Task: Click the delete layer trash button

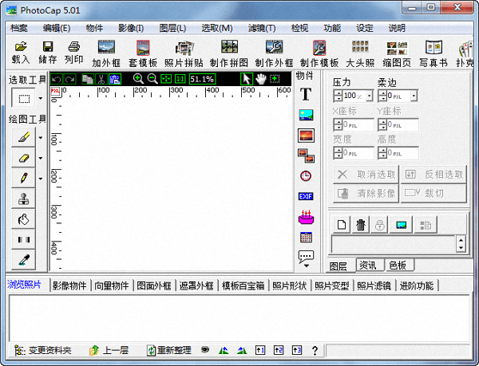Action: point(361,225)
